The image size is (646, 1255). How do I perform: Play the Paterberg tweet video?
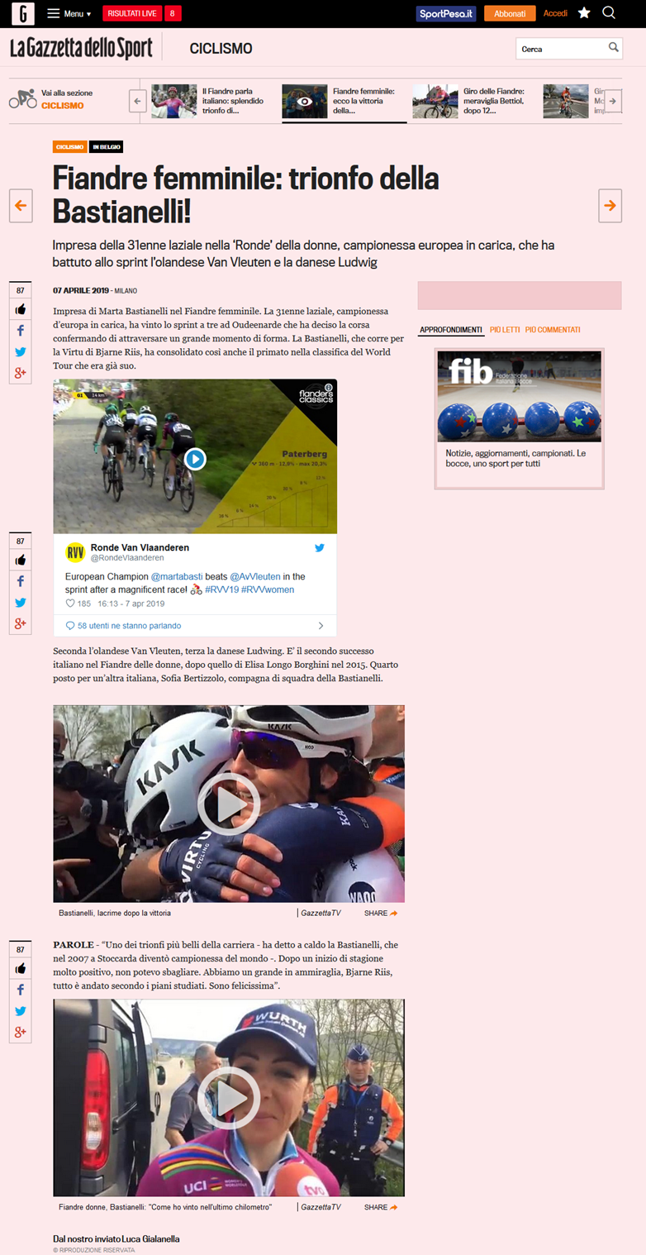coord(195,458)
